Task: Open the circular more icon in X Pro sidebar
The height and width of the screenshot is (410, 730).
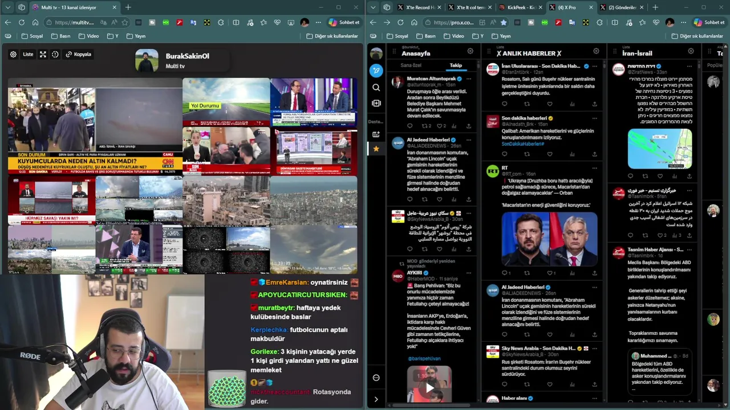Action: click(376, 378)
